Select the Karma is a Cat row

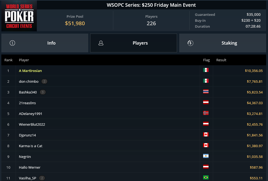134,146
